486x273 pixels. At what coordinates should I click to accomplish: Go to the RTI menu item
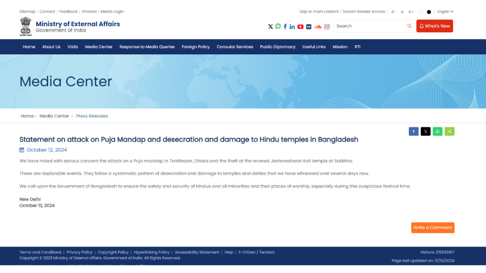click(357, 47)
